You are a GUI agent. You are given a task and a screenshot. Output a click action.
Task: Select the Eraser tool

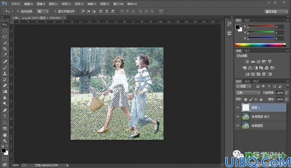pyautogui.click(x=5, y=86)
